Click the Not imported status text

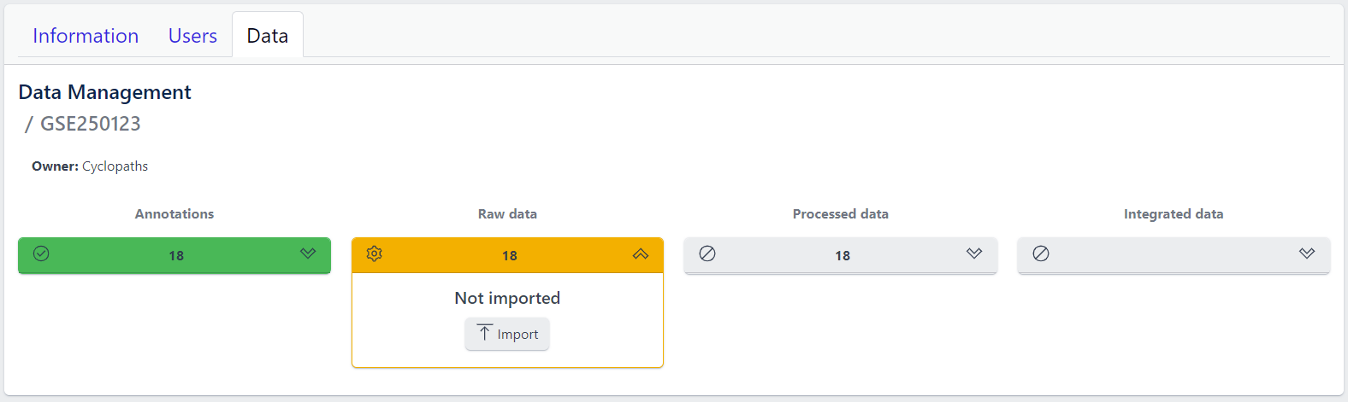click(x=507, y=298)
